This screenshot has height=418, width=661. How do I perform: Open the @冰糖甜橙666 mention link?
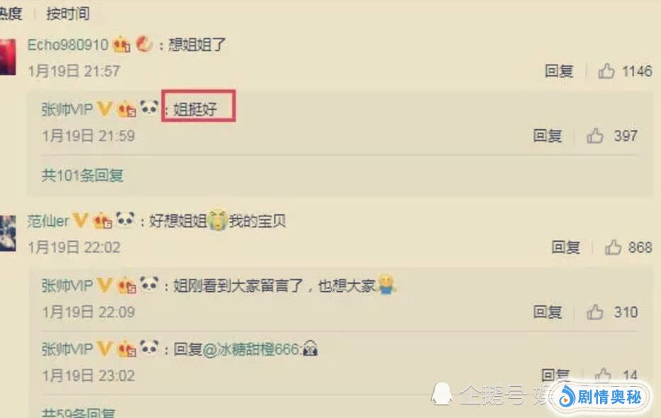pyautogui.click(x=251, y=349)
